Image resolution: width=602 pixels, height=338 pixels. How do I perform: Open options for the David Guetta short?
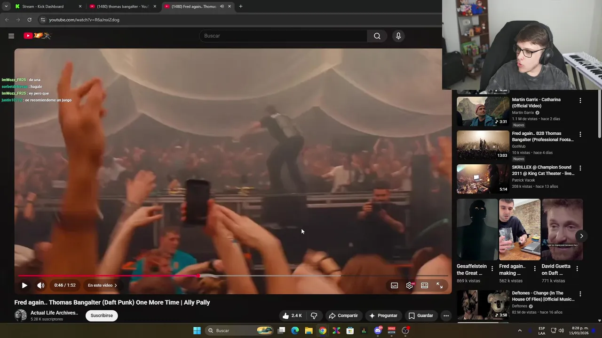pyautogui.click(x=577, y=269)
